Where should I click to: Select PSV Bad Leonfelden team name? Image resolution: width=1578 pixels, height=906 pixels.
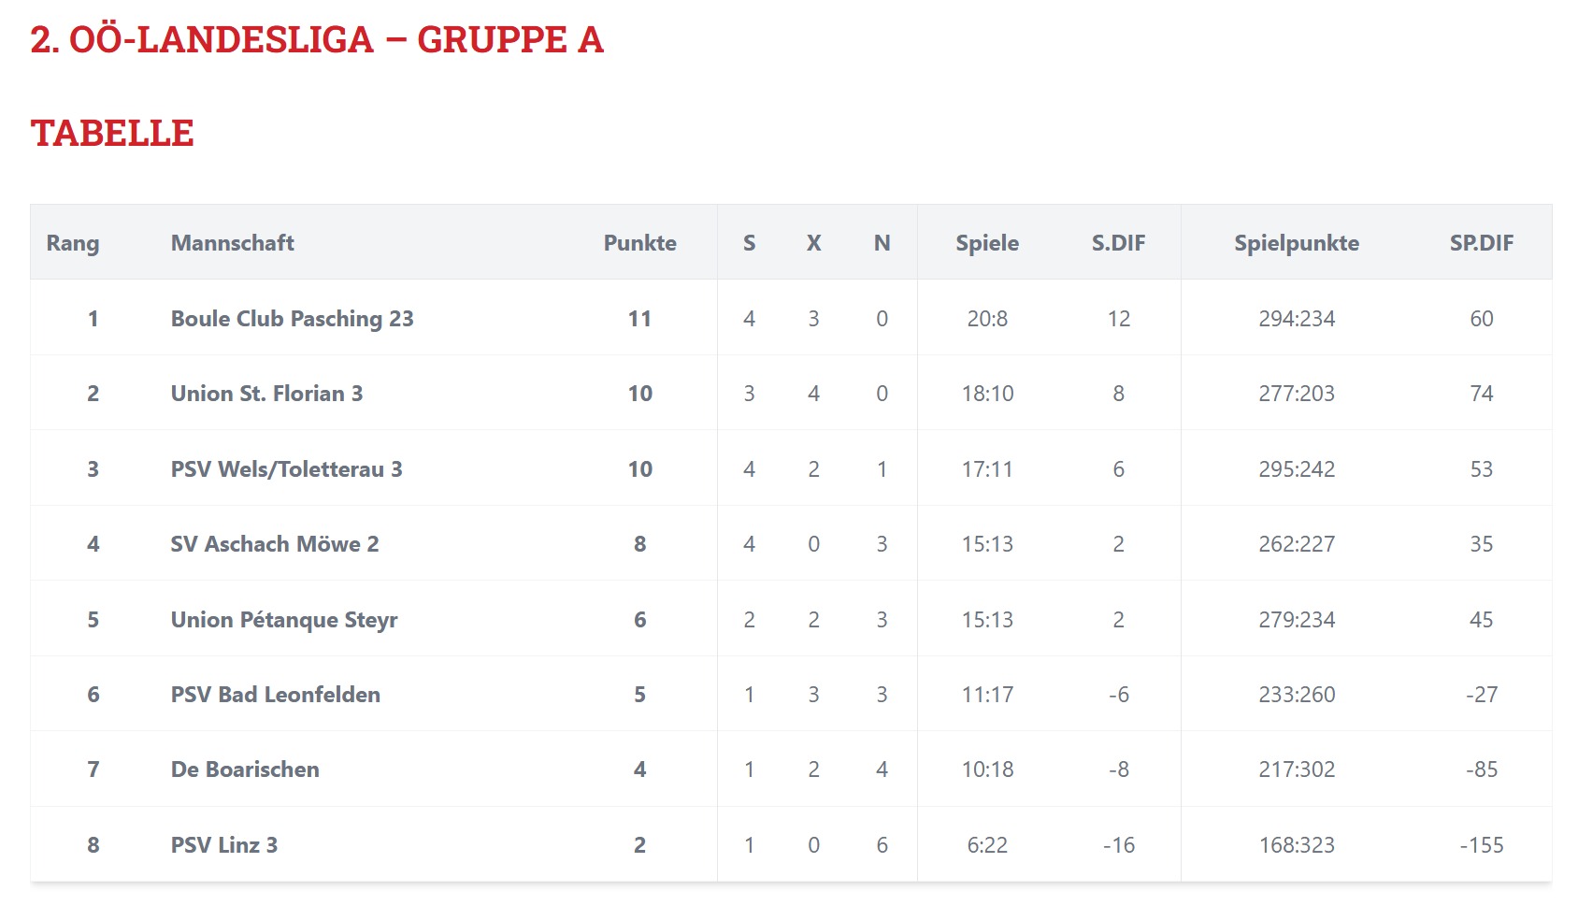(275, 695)
